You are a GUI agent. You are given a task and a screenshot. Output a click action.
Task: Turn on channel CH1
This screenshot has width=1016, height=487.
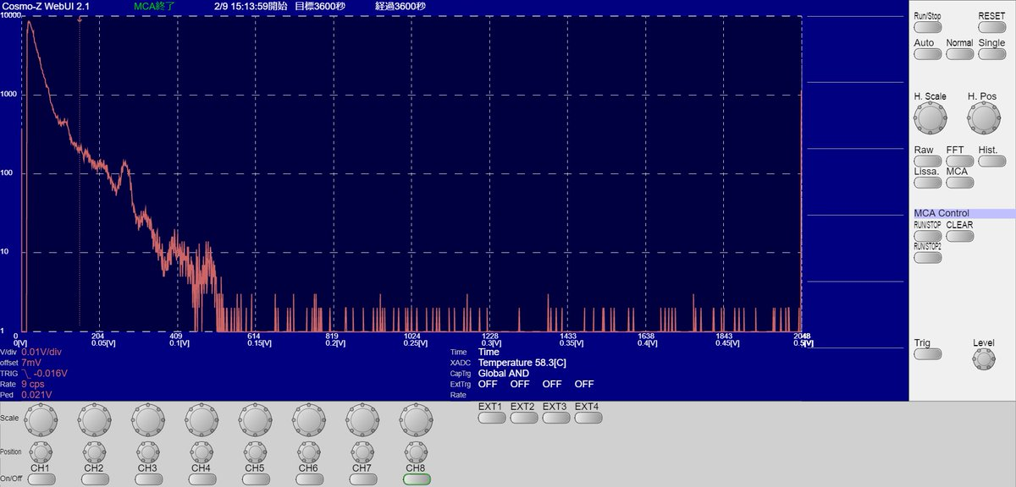(41, 479)
